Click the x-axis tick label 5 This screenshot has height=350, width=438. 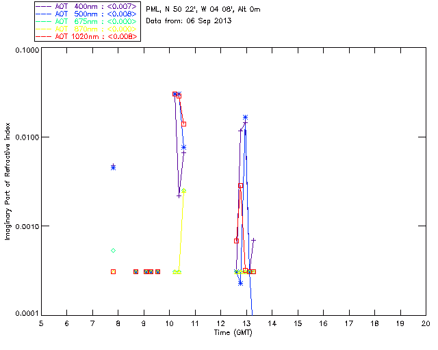pyautogui.click(x=41, y=323)
